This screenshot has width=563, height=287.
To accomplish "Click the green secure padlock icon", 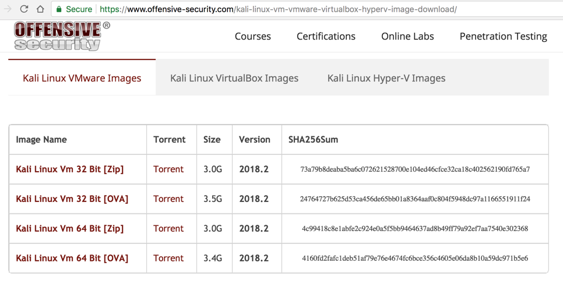I will [x=59, y=9].
